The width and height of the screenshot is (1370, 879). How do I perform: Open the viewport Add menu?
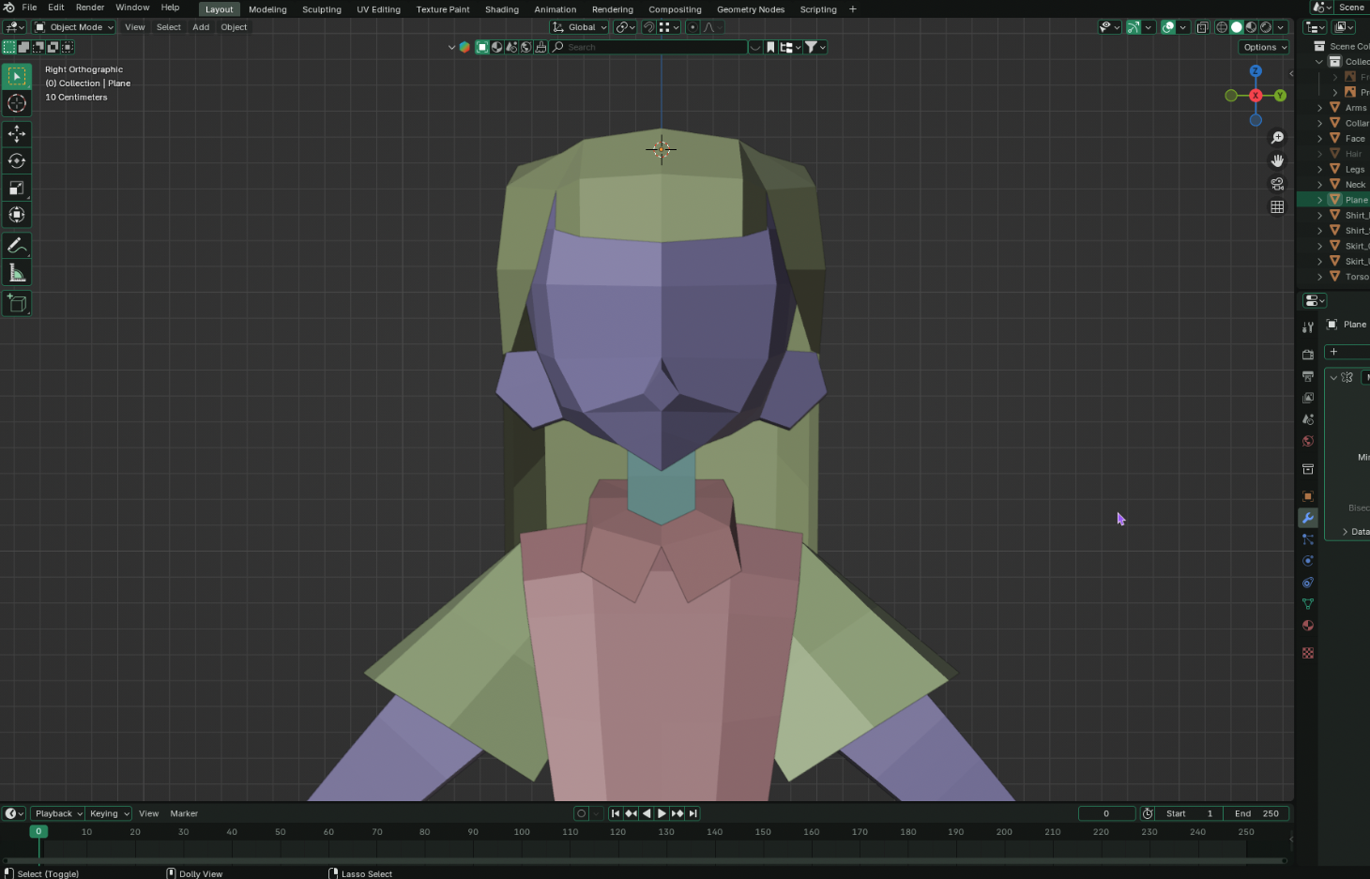tap(201, 27)
